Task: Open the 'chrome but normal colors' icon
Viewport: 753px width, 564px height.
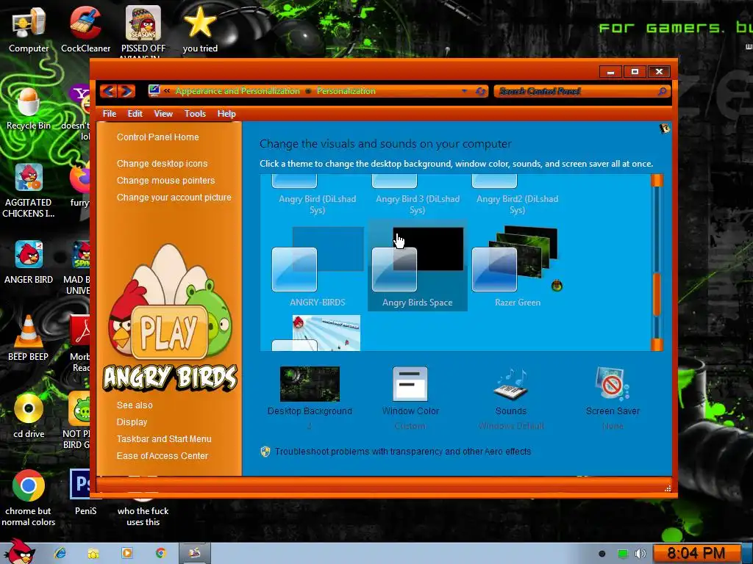Action: click(29, 497)
